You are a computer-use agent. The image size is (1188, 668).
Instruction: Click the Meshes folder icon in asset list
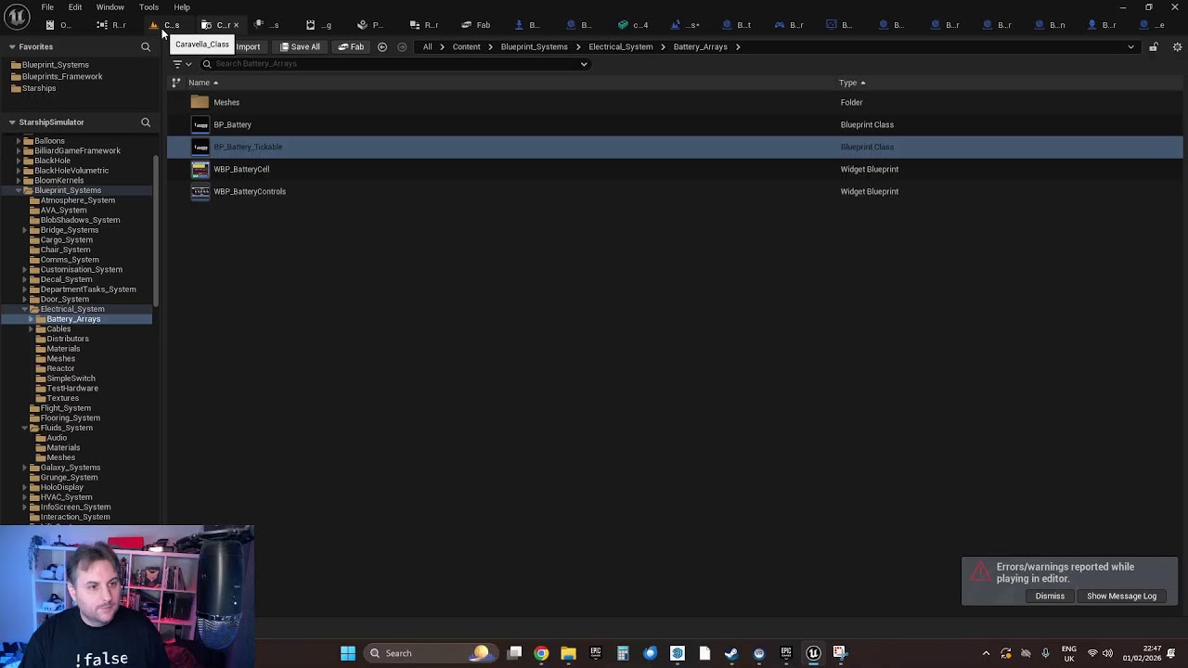(x=200, y=102)
